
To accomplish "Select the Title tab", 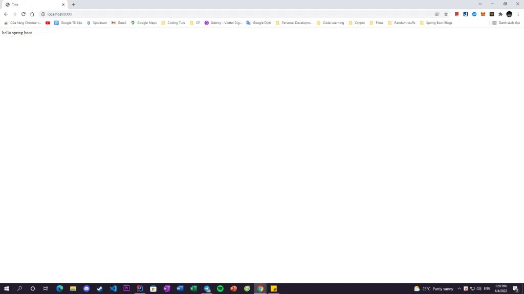I will 35,5.
